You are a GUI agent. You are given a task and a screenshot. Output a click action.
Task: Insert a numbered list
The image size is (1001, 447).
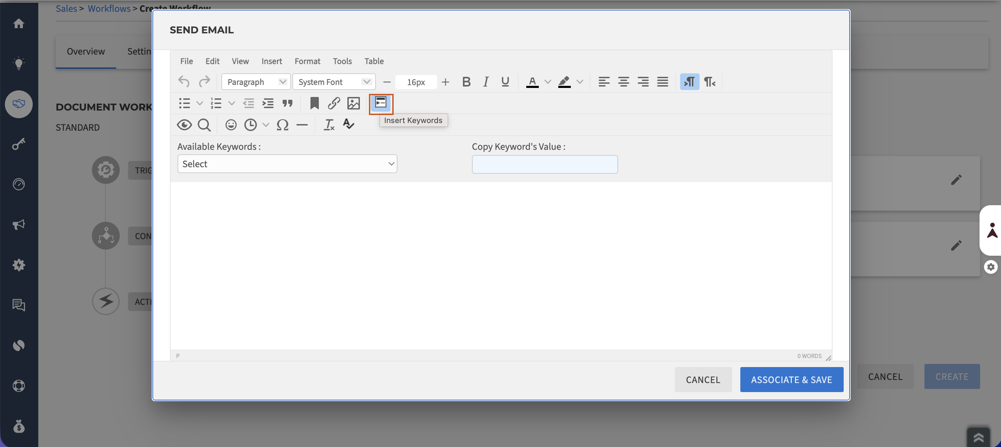(x=216, y=103)
